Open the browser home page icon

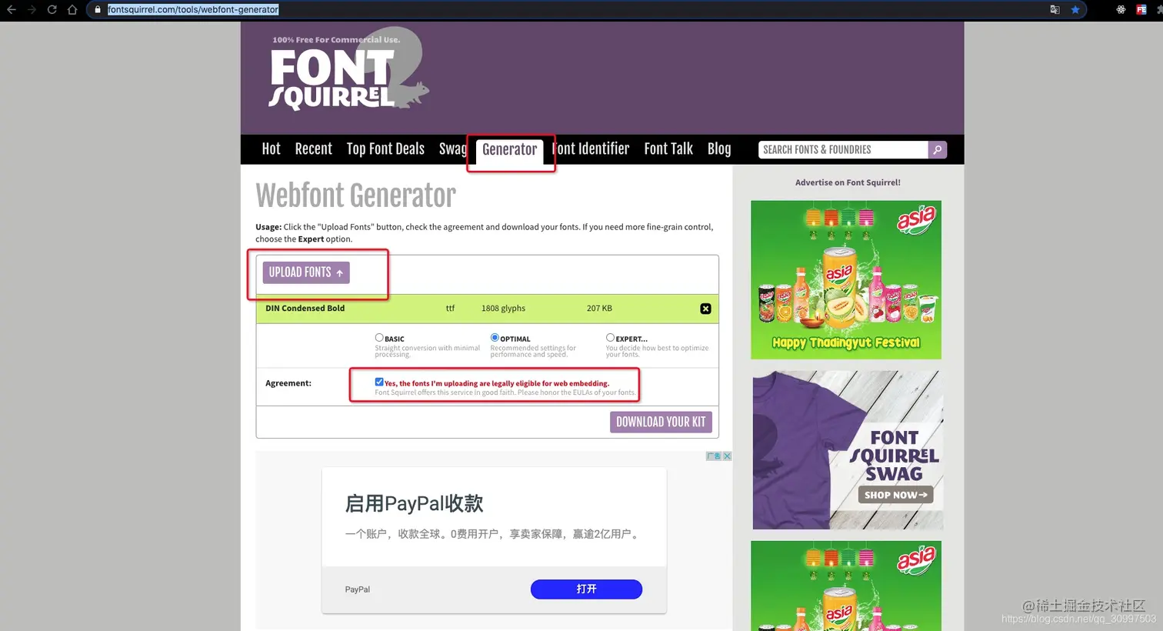coord(72,10)
